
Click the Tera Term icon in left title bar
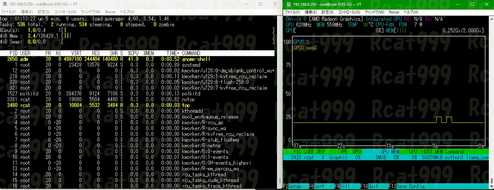5,4
